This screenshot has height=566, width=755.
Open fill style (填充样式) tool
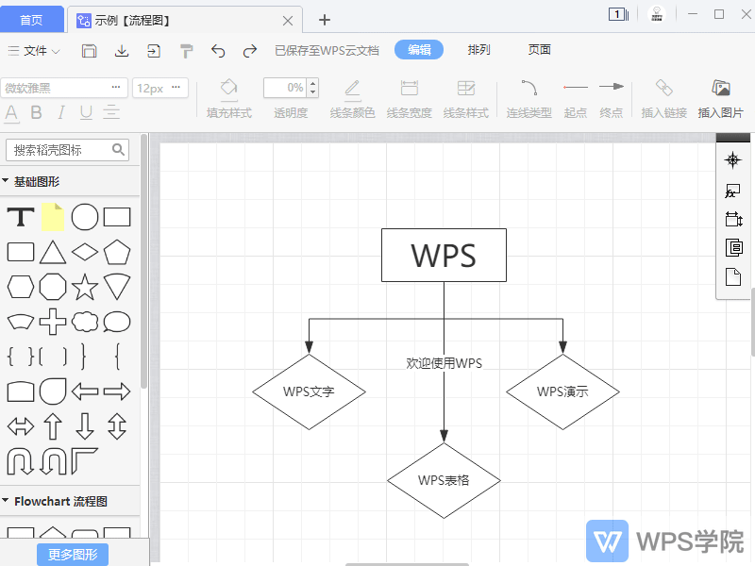229,99
